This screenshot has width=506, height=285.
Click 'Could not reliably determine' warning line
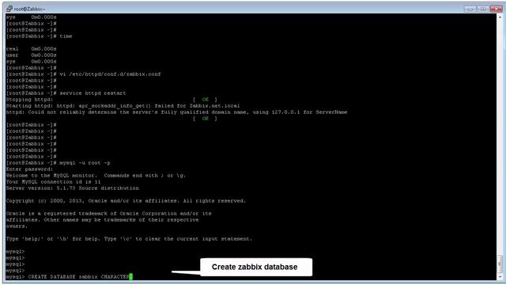pyautogui.click(x=176, y=112)
